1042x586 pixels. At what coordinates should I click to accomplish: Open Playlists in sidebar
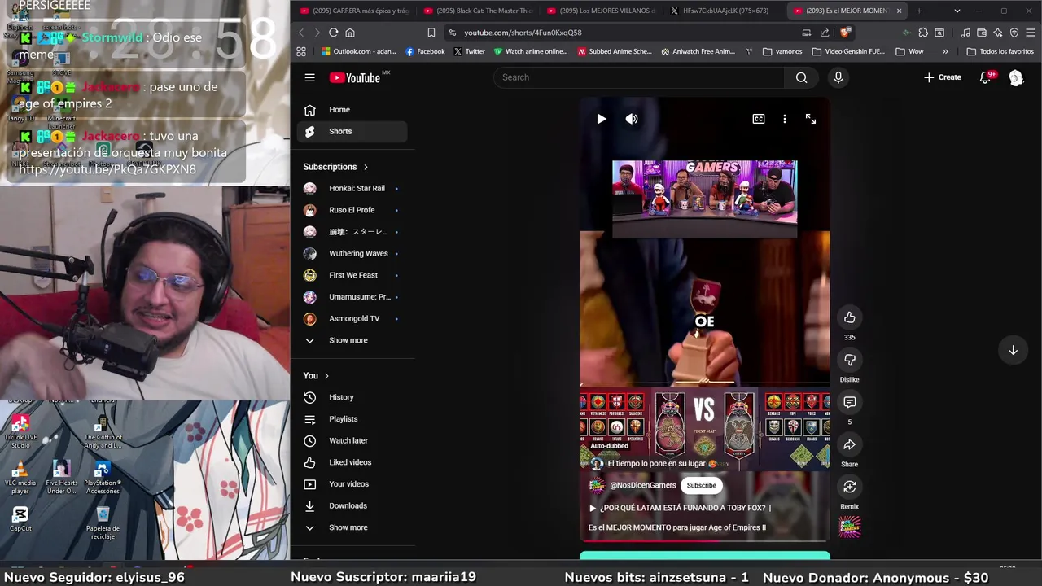(x=352, y=419)
